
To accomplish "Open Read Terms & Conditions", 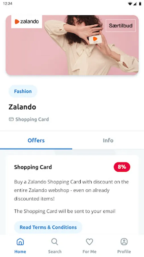I will click(x=48, y=227).
